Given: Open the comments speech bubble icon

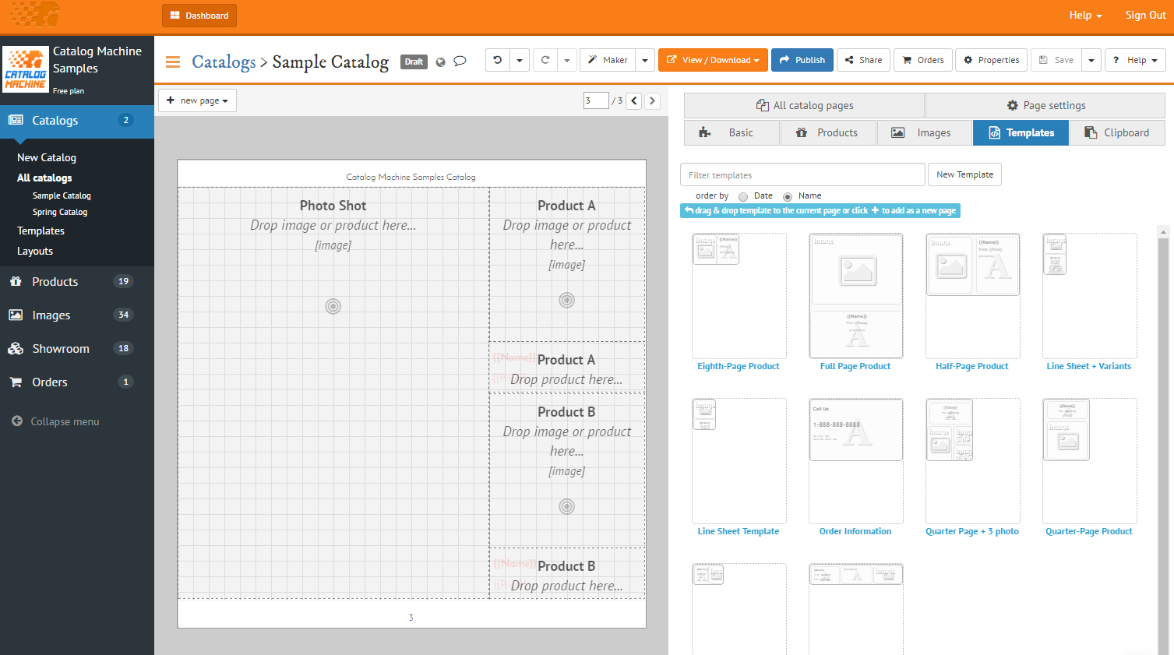Looking at the screenshot, I should click(460, 61).
